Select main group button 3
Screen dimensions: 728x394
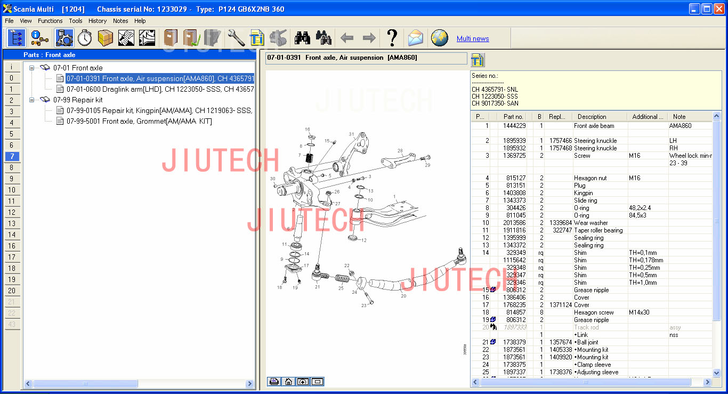pos(12,111)
